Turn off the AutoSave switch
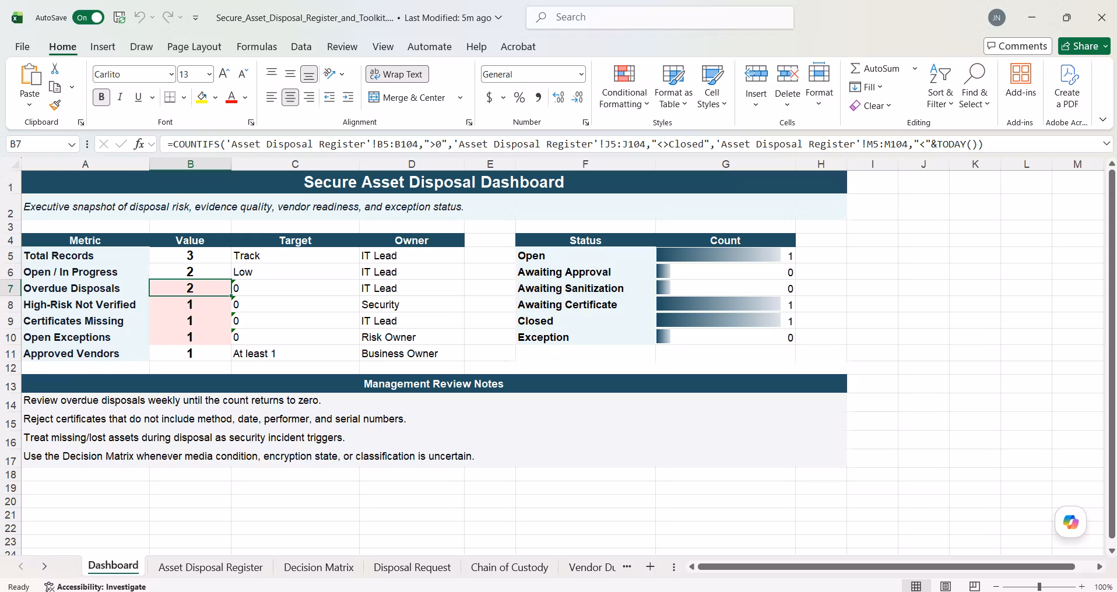 pyautogui.click(x=88, y=17)
